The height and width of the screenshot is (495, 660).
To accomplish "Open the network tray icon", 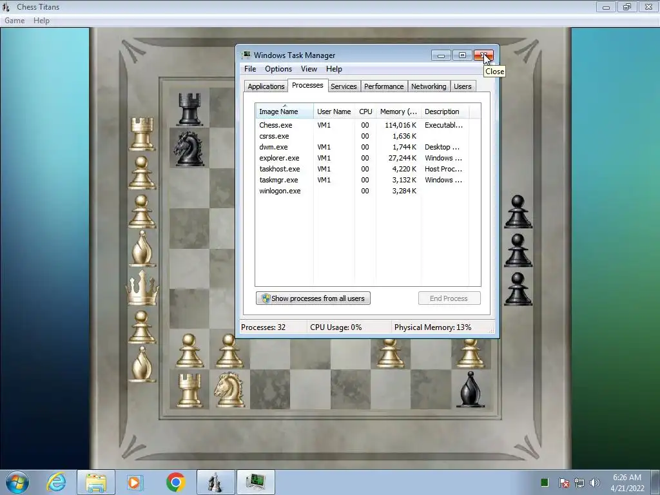I will coord(579,482).
